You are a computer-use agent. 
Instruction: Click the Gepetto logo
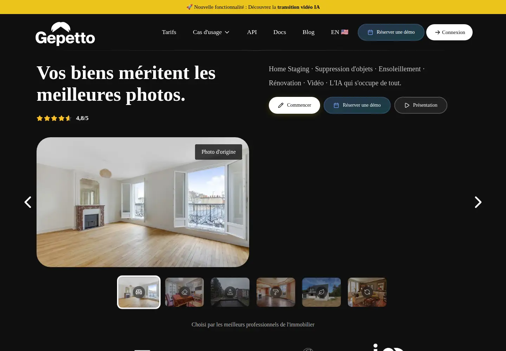[x=65, y=34]
